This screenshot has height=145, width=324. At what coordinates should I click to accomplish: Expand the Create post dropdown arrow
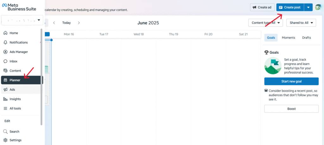tap(308, 7)
